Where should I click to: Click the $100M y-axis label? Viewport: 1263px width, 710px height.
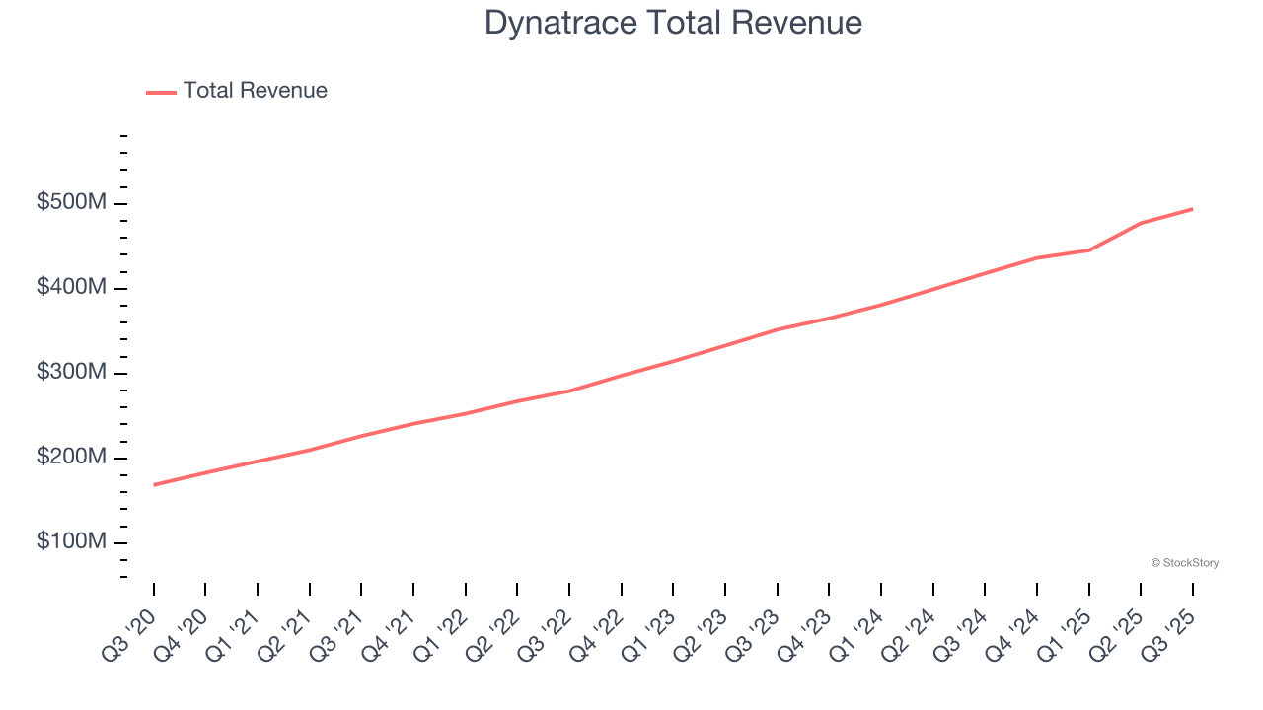(x=70, y=539)
